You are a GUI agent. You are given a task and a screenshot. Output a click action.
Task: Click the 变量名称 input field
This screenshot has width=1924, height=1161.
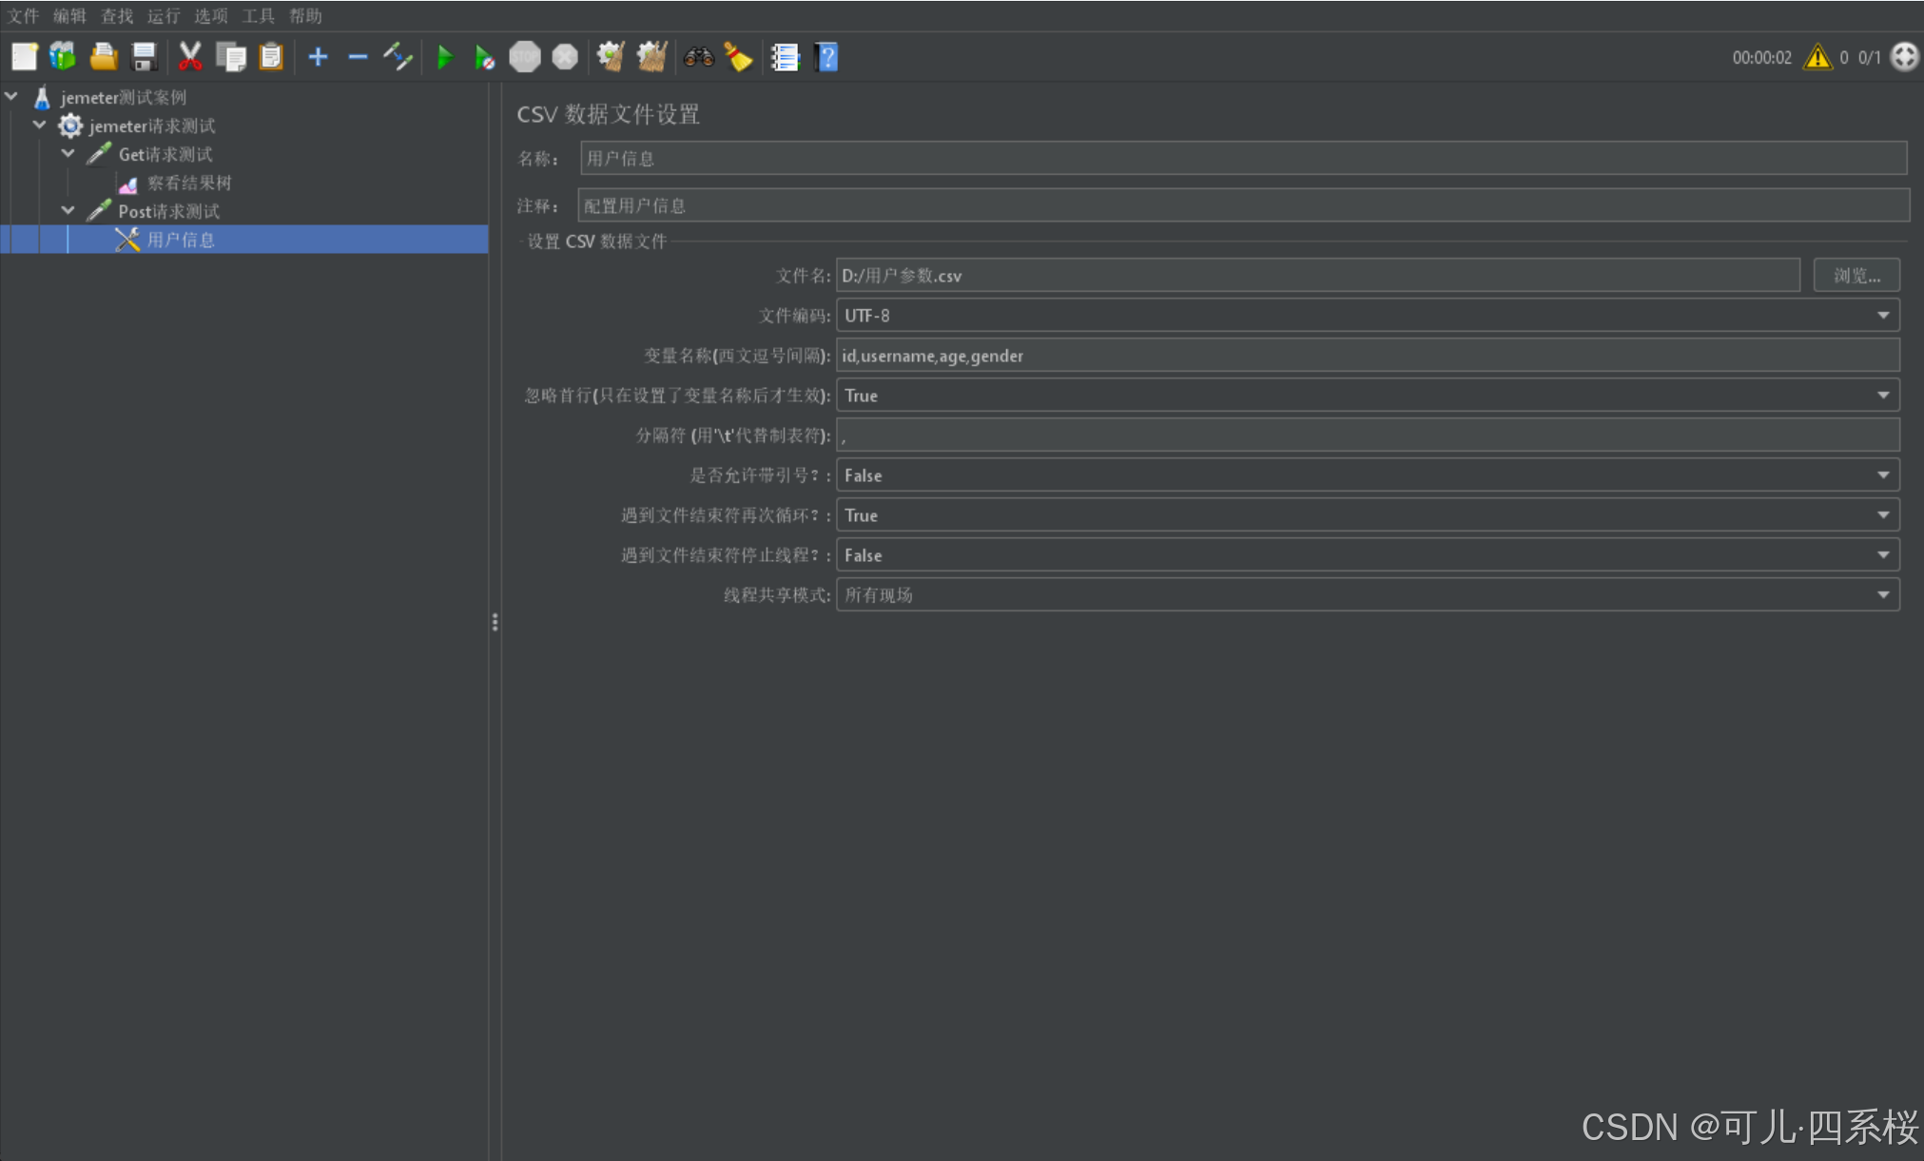[x=1367, y=356]
